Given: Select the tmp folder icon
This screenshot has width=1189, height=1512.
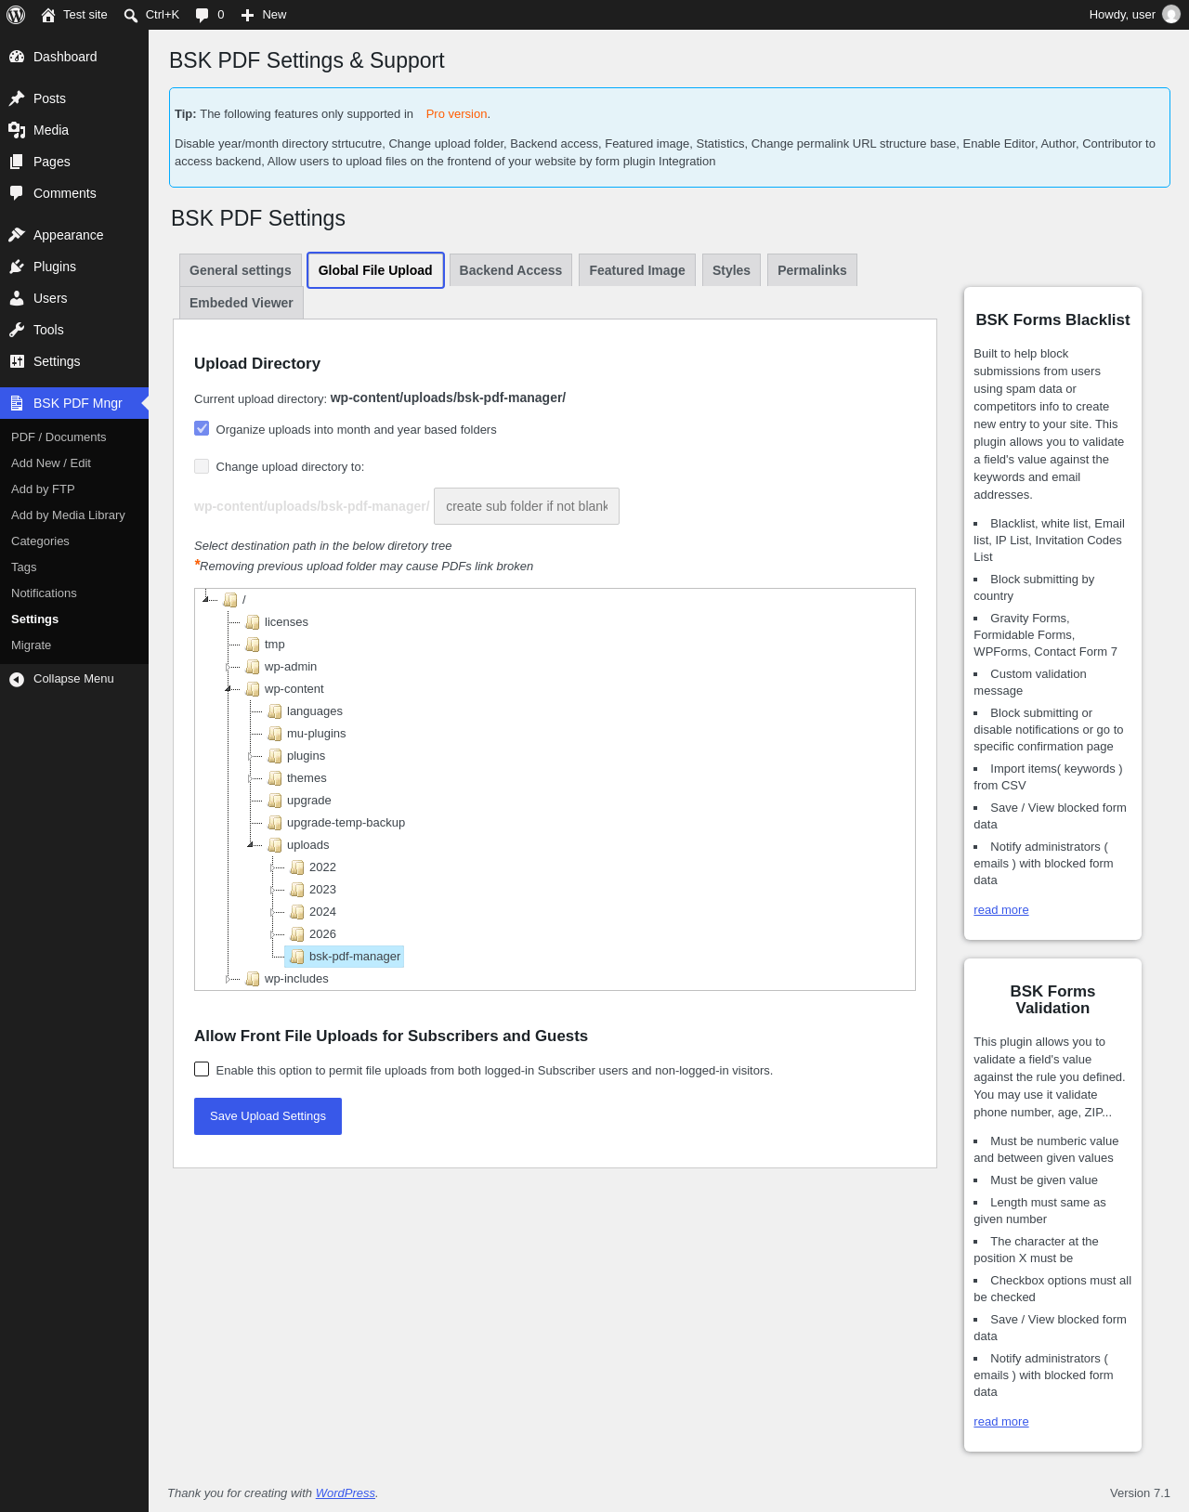Looking at the screenshot, I should coord(253,645).
